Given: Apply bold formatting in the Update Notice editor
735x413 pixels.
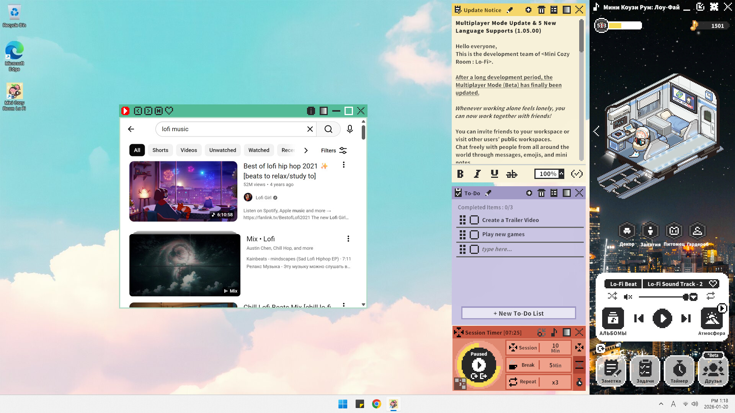Looking at the screenshot, I should (460, 174).
